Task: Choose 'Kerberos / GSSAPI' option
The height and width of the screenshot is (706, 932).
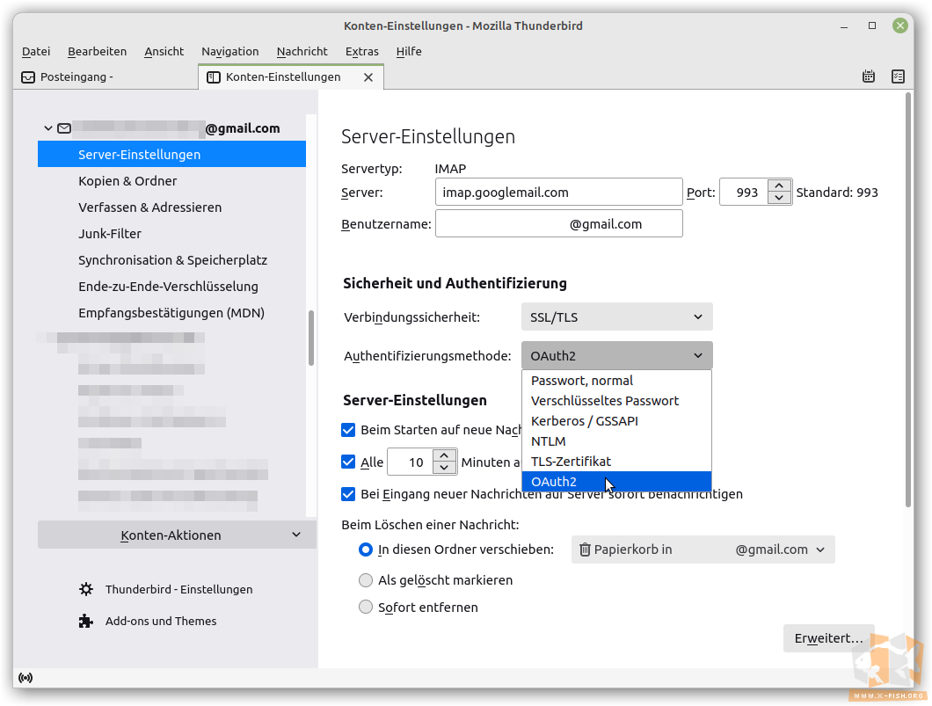Action: pos(616,421)
